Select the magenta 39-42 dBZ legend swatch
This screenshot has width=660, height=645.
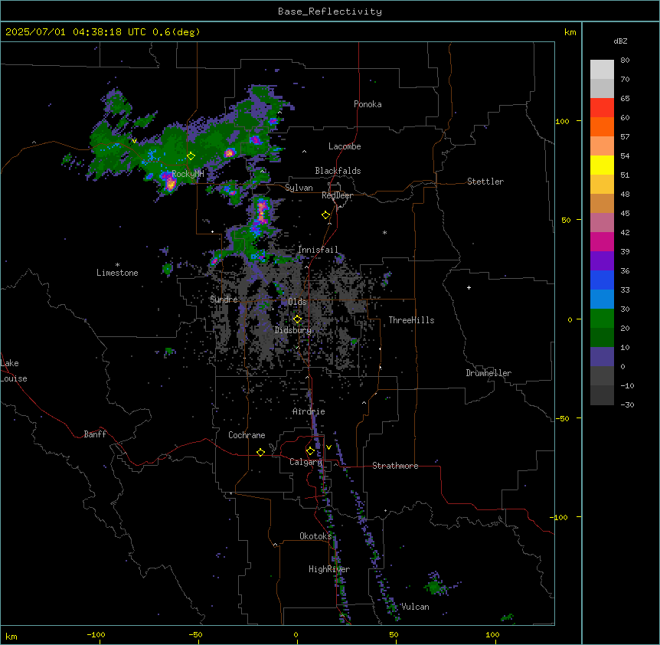click(x=602, y=241)
